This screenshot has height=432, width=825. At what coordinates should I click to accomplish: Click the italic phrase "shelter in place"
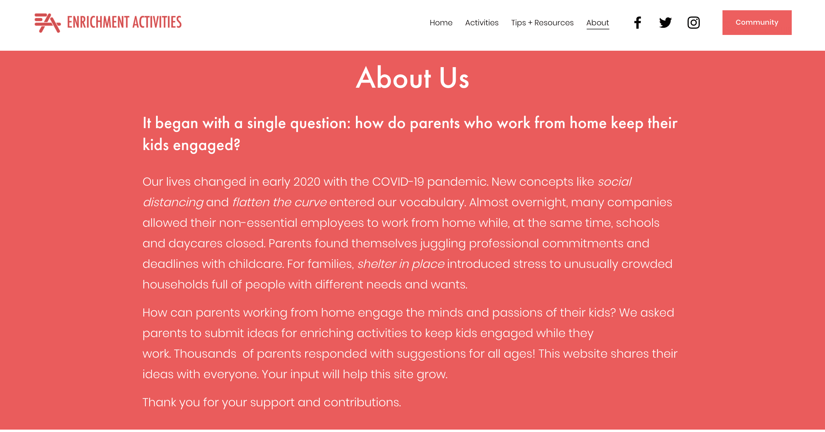click(x=400, y=264)
